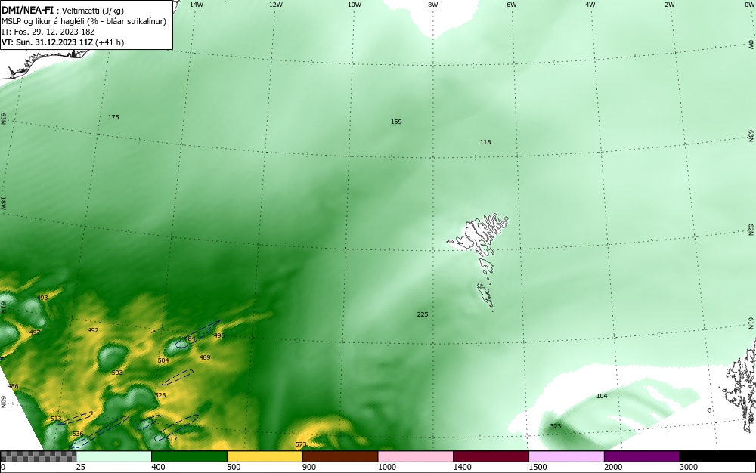756x473 pixels.
Task: Click the value 225 near the islands
Action: click(x=423, y=314)
